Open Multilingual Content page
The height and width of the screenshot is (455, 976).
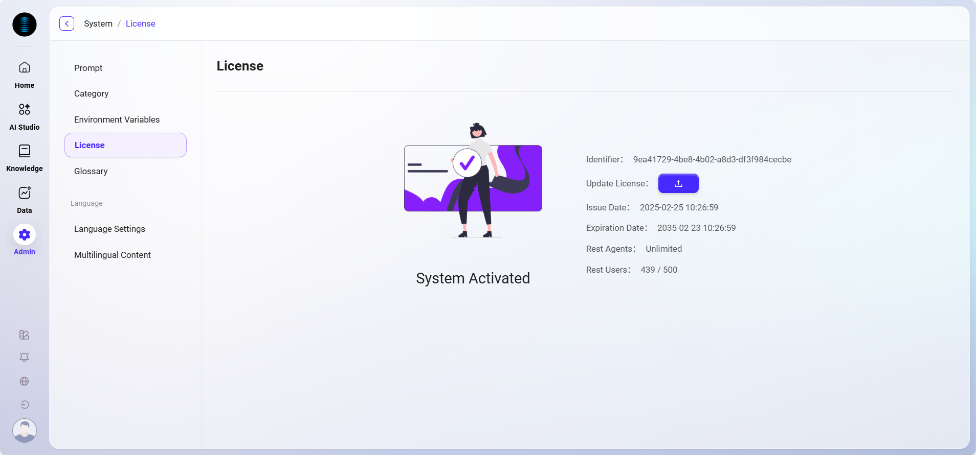113,255
